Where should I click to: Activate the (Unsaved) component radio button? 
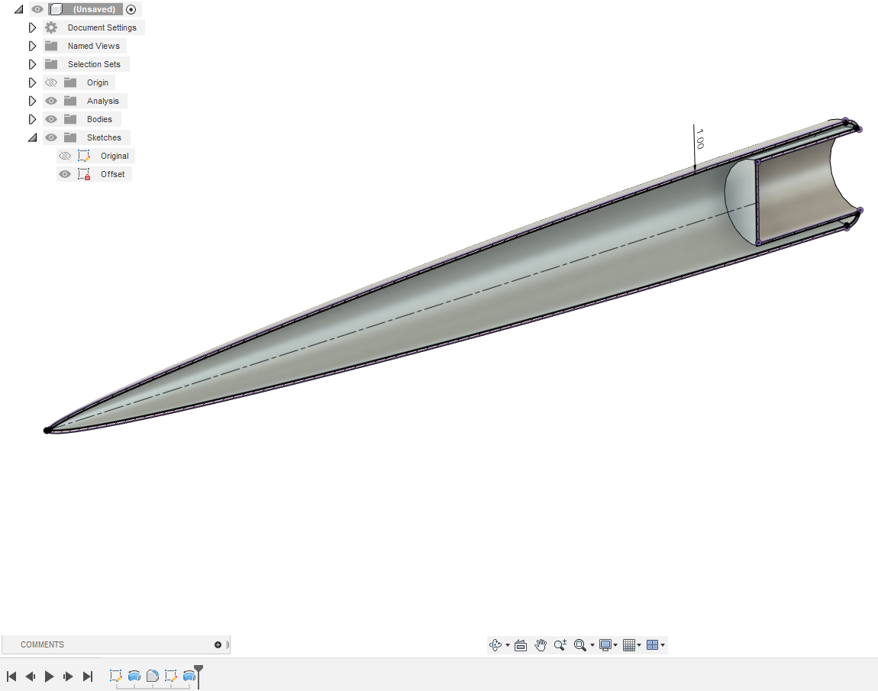coord(131,9)
